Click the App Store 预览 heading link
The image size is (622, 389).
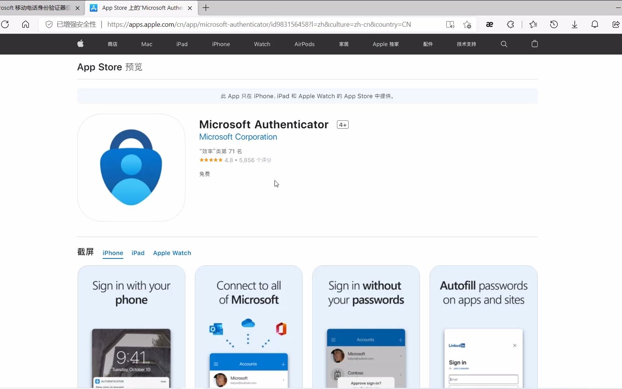point(110,67)
